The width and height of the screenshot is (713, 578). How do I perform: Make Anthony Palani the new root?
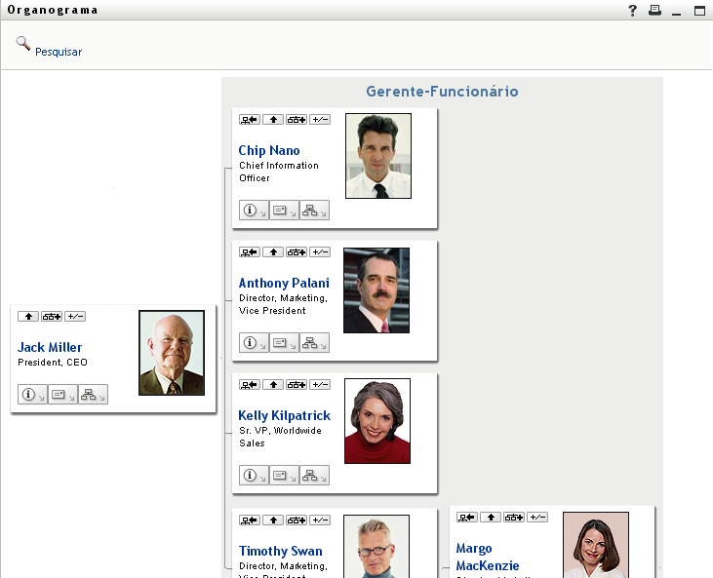tap(250, 252)
